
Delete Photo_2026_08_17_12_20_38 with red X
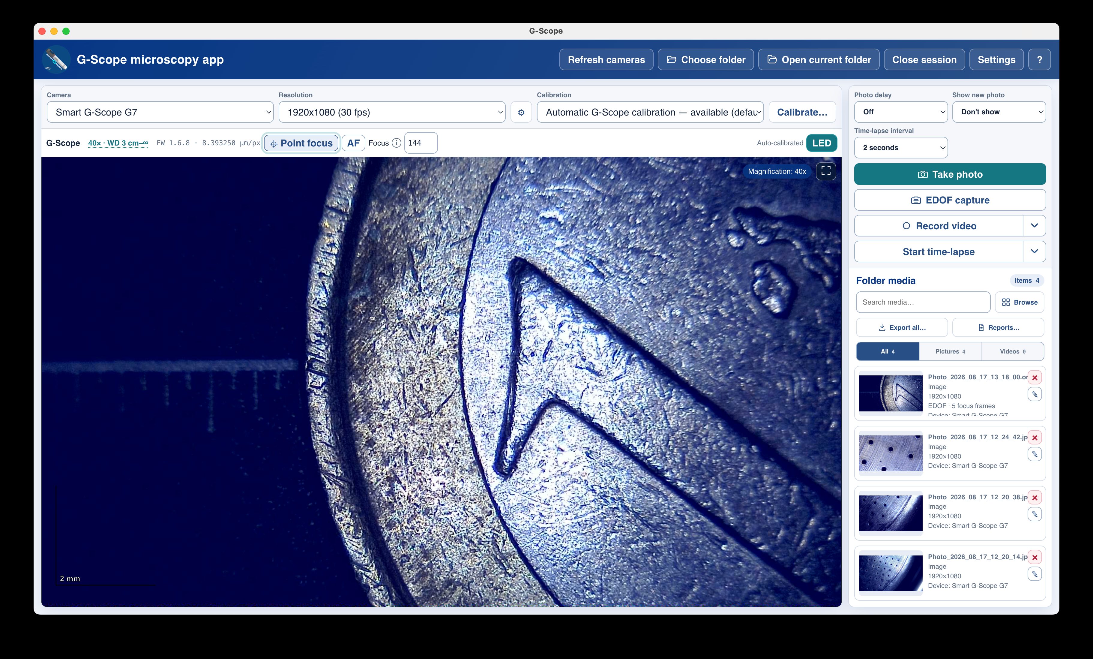click(x=1035, y=498)
